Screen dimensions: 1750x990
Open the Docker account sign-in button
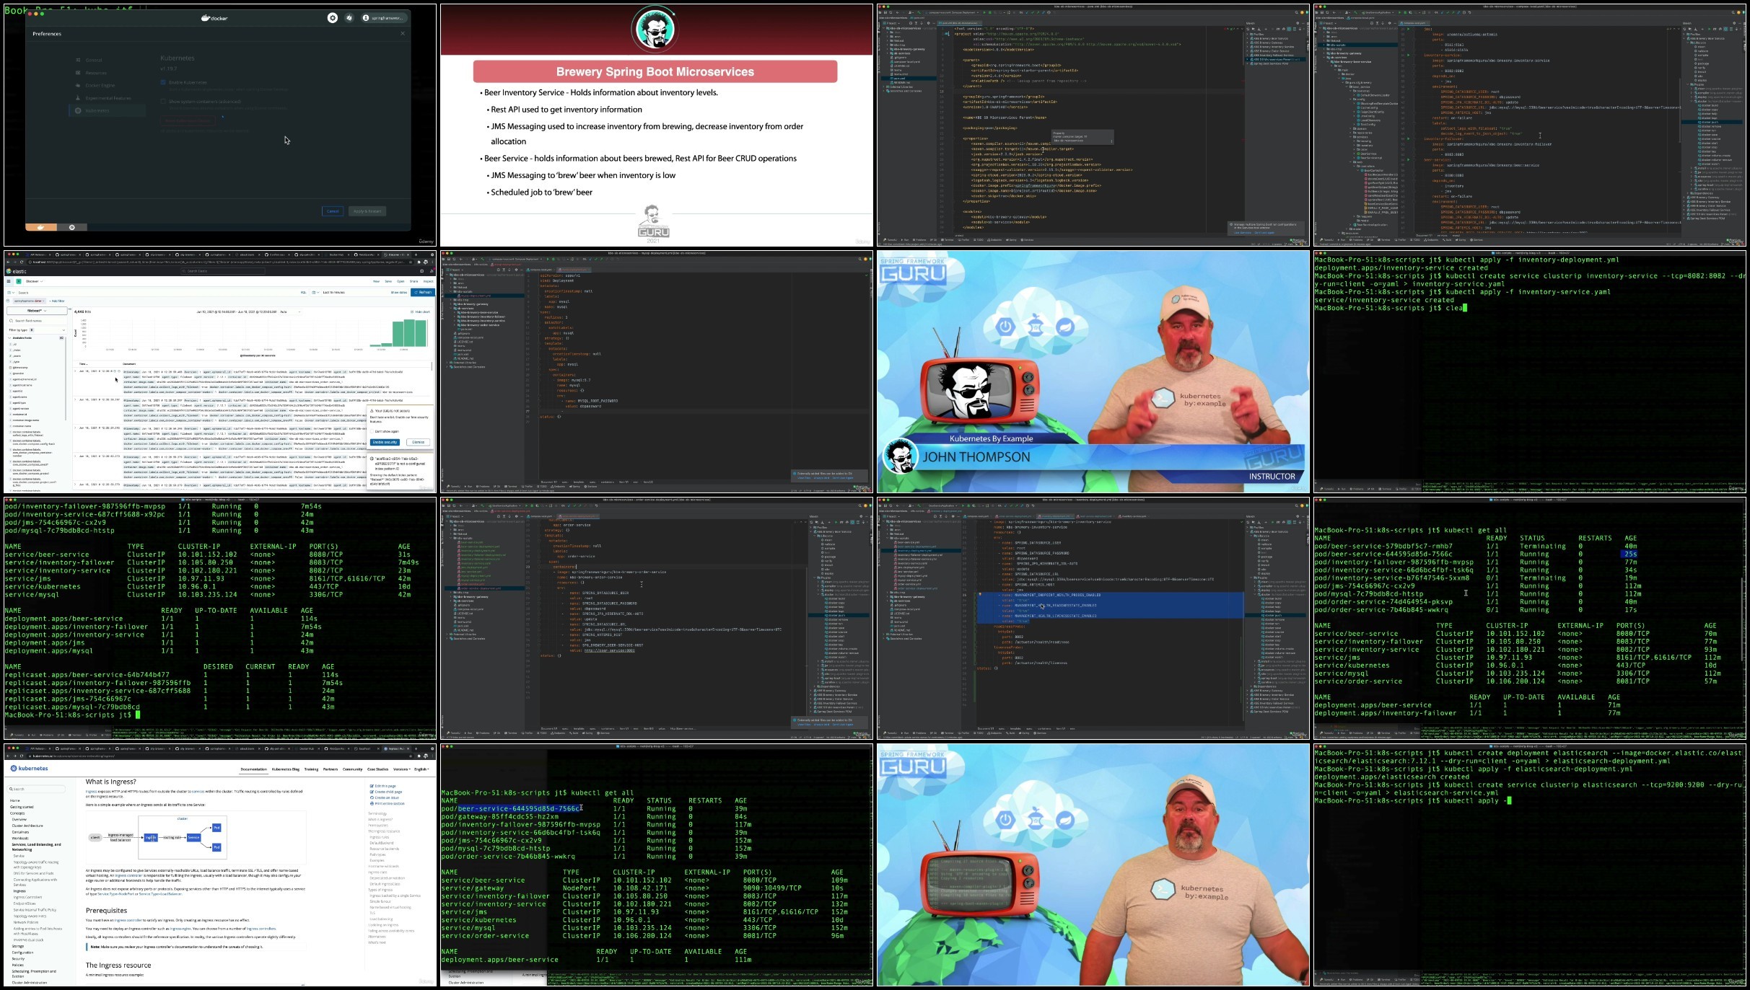(384, 18)
